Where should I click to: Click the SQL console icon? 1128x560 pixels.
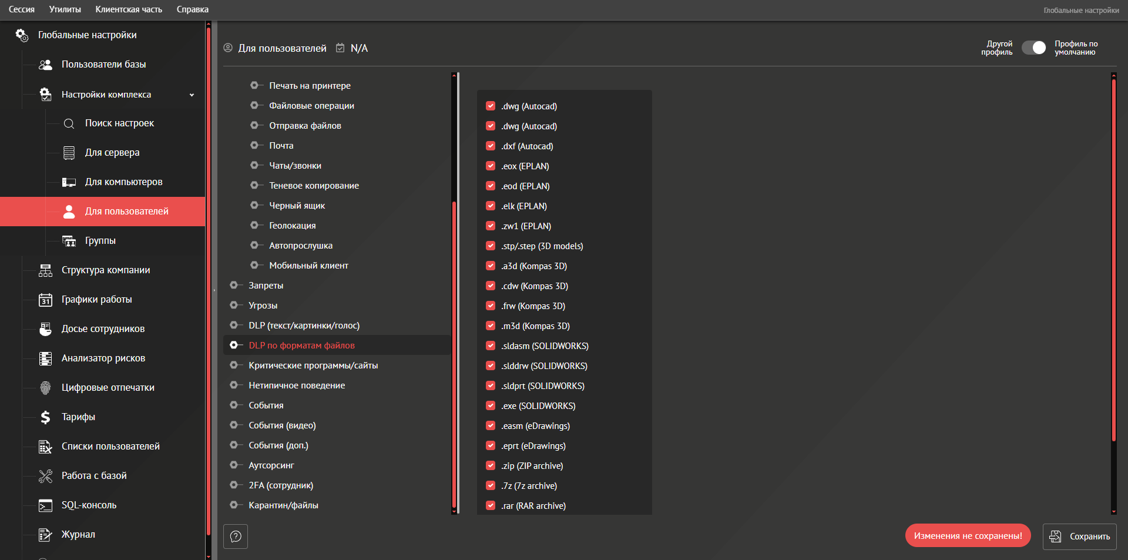[45, 505]
